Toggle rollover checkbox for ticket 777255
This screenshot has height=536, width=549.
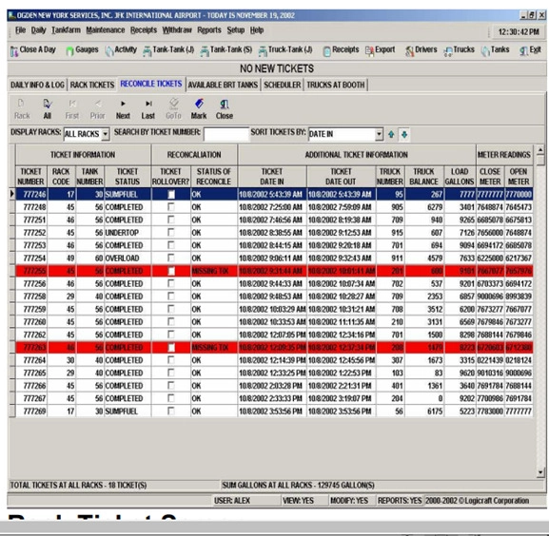click(171, 271)
